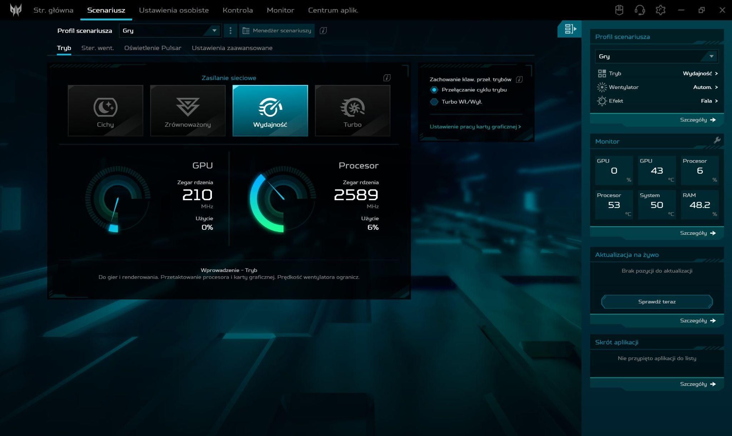732x436 pixels.
Task: Expand sidebar Gry profile dropdown
Action: pos(656,56)
